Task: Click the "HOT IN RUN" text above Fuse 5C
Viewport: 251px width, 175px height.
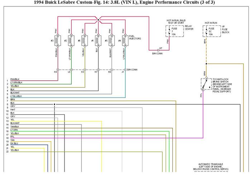Action: 211,23
